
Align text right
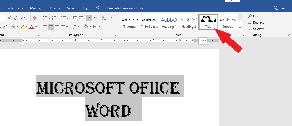click(x=57, y=27)
